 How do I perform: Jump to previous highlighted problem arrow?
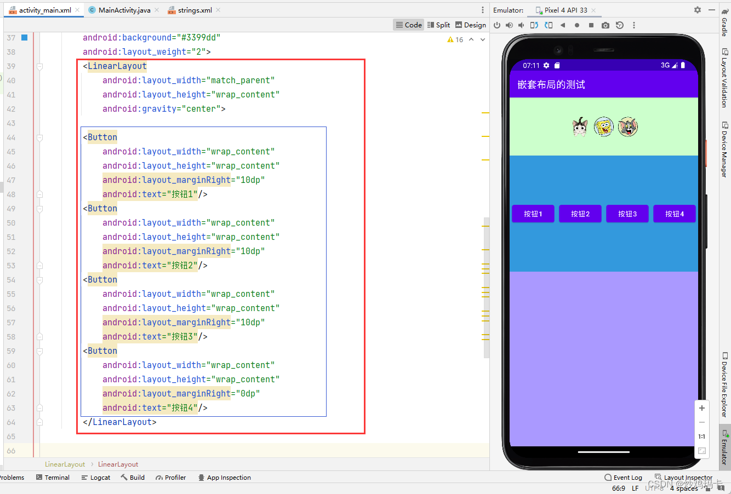(471, 39)
